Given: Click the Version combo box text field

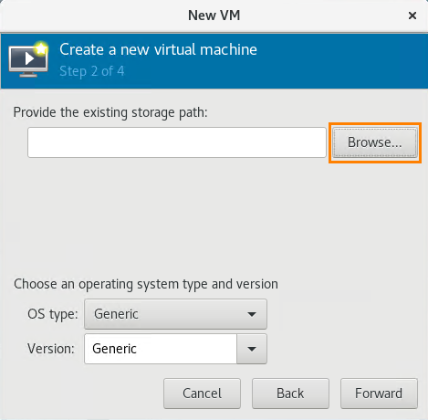Looking at the screenshot, I should (x=161, y=349).
